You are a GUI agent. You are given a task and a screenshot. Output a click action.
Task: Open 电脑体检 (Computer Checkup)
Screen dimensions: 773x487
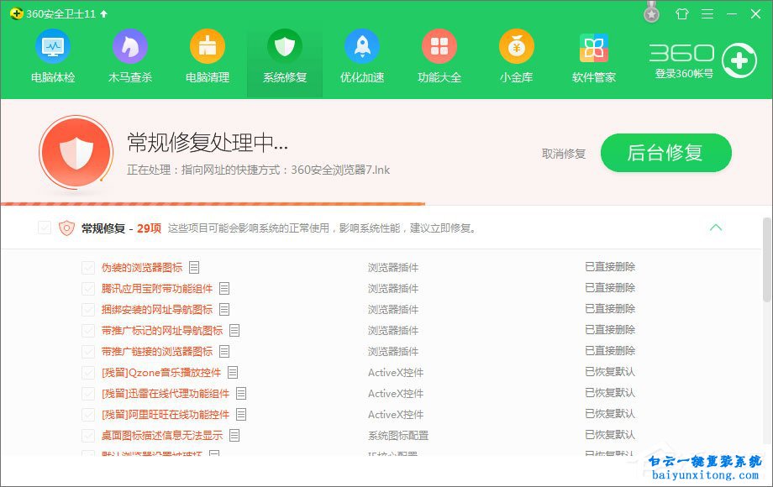52,57
